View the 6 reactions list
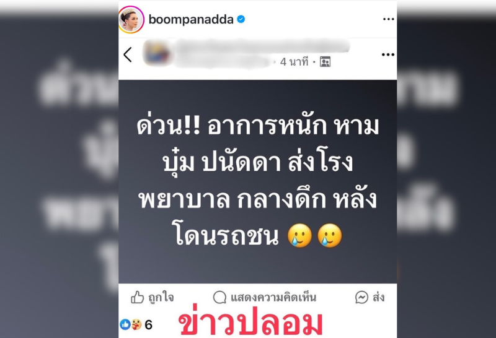Image resolution: width=496 pixels, height=338 pixels. coord(136,324)
